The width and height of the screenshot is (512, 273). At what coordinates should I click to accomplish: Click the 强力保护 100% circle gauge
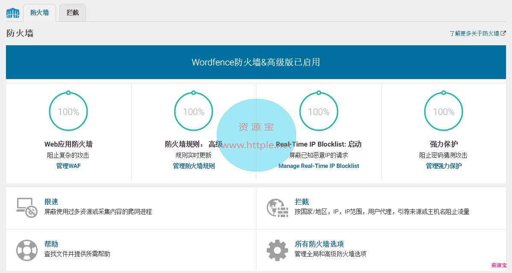coord(444,112)
